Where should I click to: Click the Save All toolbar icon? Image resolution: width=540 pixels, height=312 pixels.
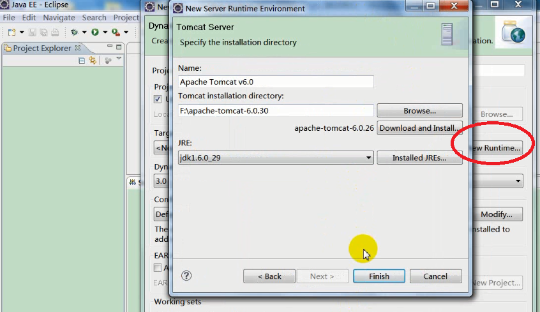pyautogui.click(x=44, y=33)
